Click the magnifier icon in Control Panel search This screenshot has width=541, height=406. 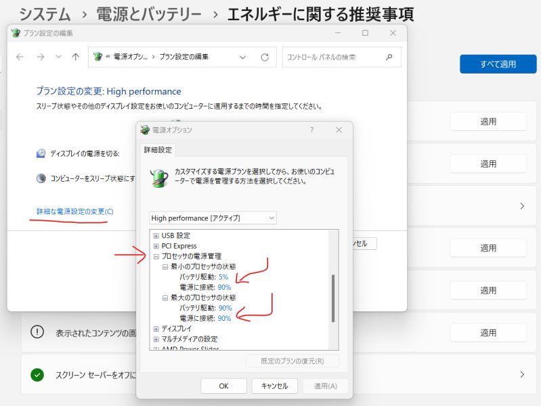(389, 57)
